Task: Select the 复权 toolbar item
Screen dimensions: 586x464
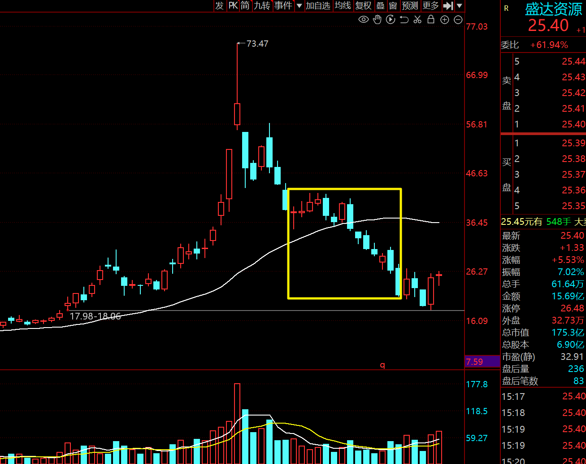Action: pos(363,5)
